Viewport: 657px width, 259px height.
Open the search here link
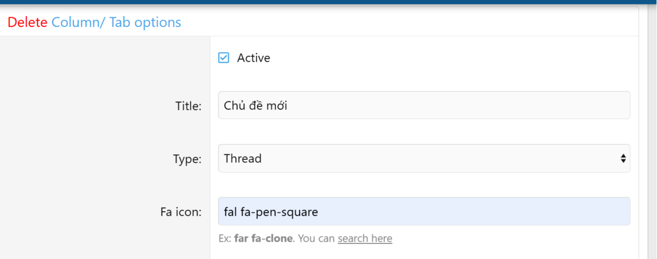point(365,238)
